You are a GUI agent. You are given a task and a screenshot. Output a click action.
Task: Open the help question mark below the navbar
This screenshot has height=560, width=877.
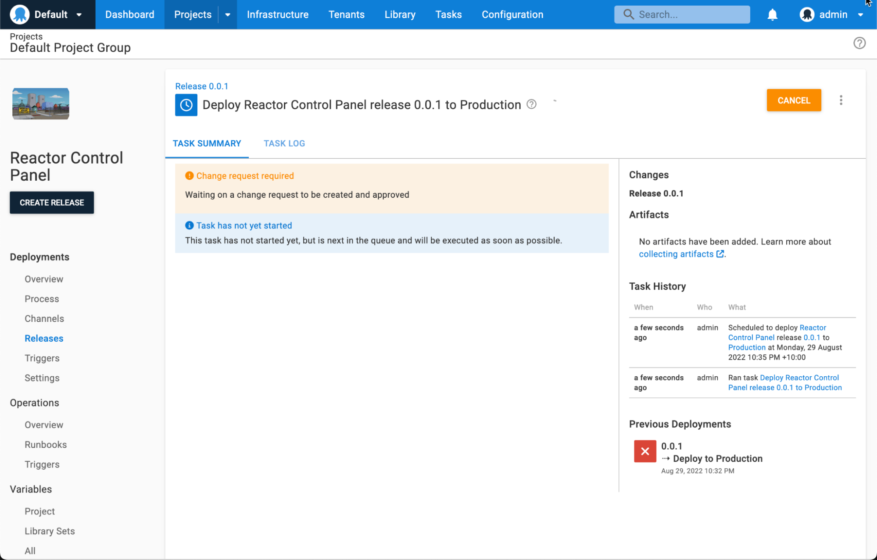click(x=859, y=43)
